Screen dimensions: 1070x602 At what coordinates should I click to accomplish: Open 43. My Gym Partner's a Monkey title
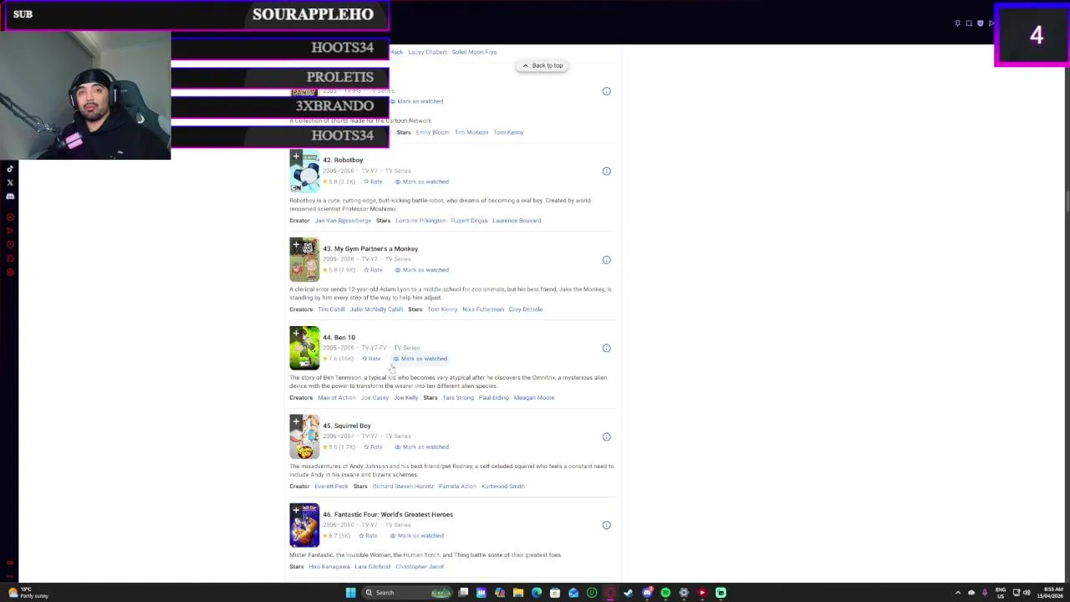click(x=370, y=248)
